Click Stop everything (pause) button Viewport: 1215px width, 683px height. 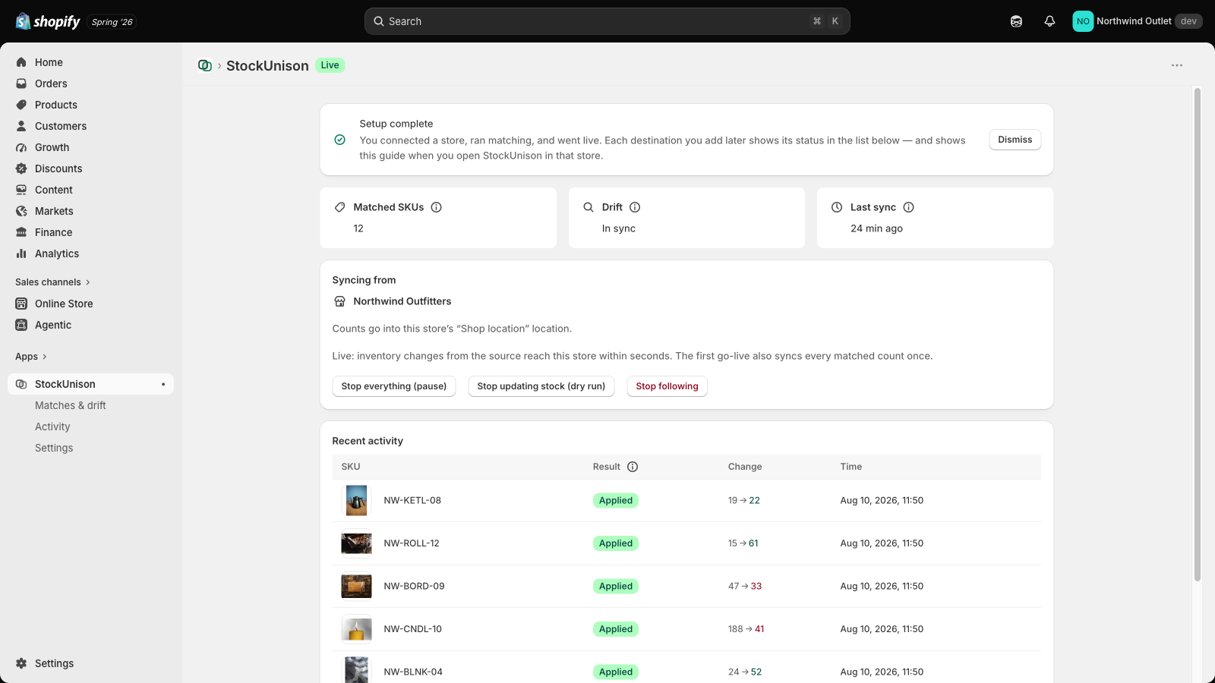(394, 386)
